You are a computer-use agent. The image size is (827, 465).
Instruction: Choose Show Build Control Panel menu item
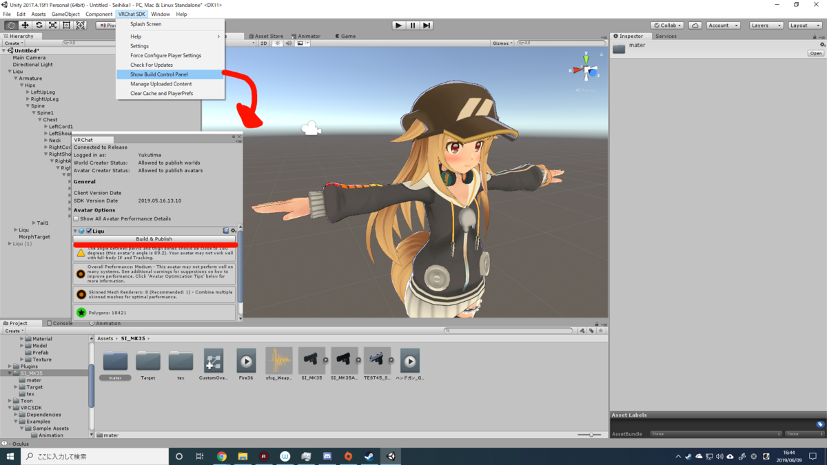[x=170, y=74]
